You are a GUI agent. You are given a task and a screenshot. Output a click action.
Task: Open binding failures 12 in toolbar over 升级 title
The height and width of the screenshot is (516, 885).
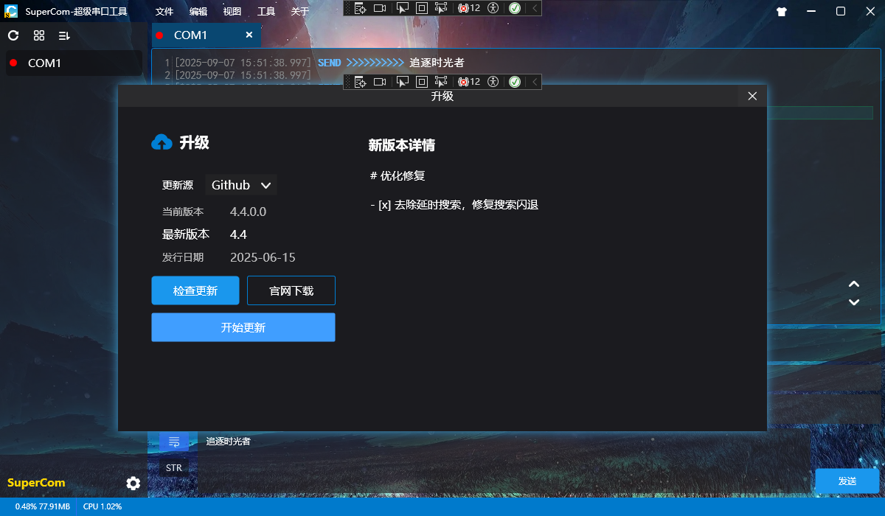(x=469, y=82)
